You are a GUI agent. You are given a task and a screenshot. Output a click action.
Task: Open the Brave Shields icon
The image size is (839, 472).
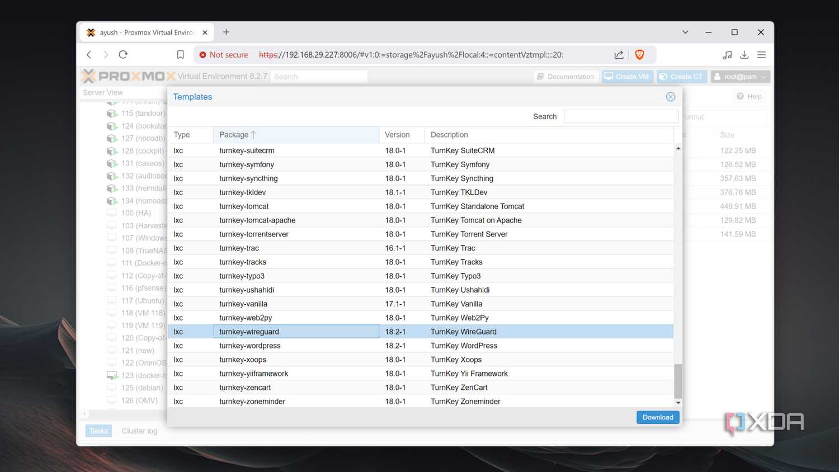[639, 55]
